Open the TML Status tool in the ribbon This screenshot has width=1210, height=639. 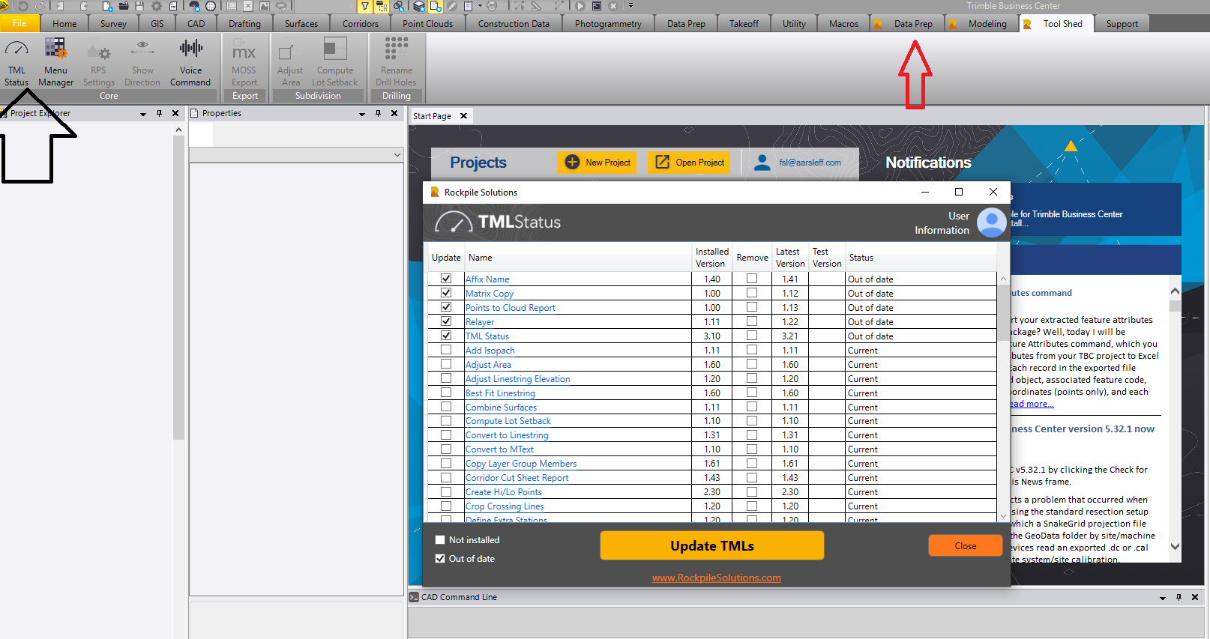pos(16,63)
